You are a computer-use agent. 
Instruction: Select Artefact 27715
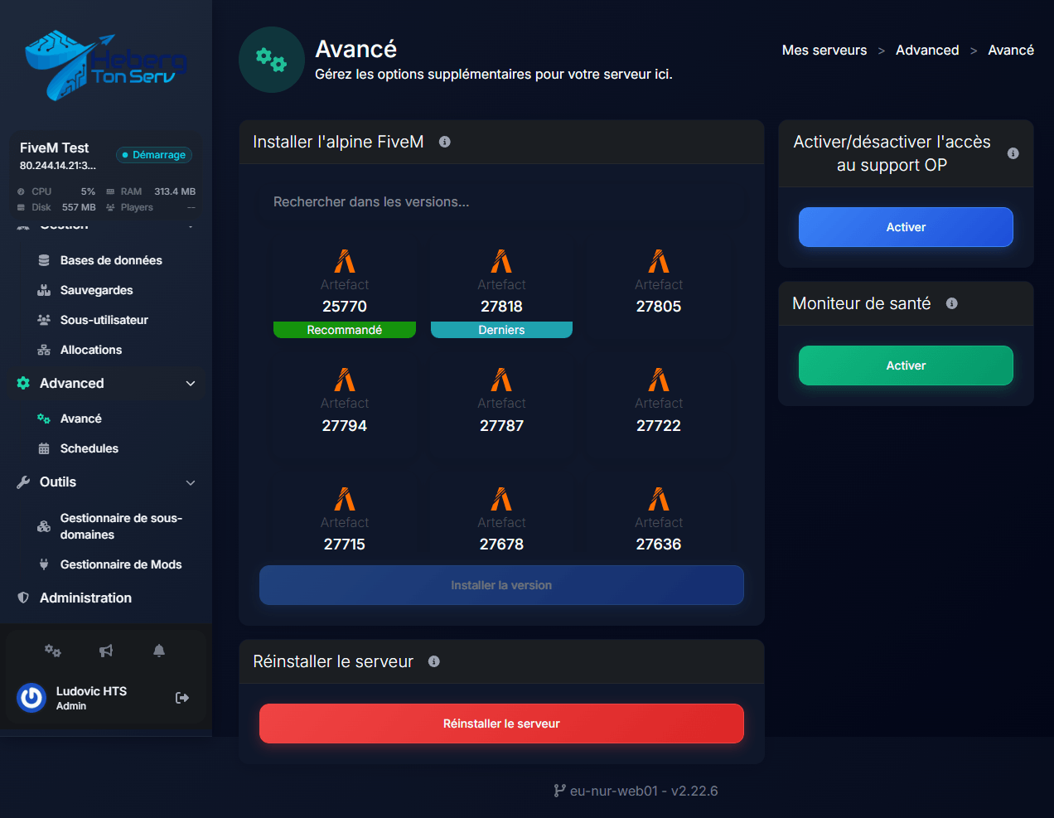345,520
